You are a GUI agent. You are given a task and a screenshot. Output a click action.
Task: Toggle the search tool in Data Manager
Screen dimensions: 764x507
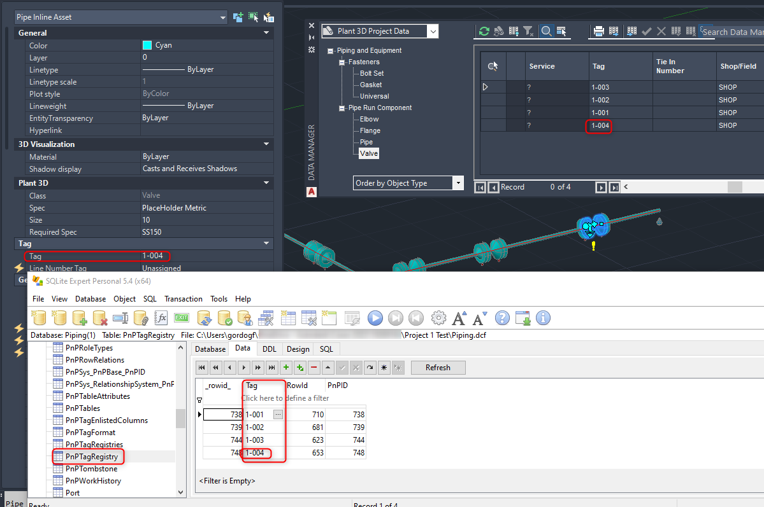[x=547, y=31]
